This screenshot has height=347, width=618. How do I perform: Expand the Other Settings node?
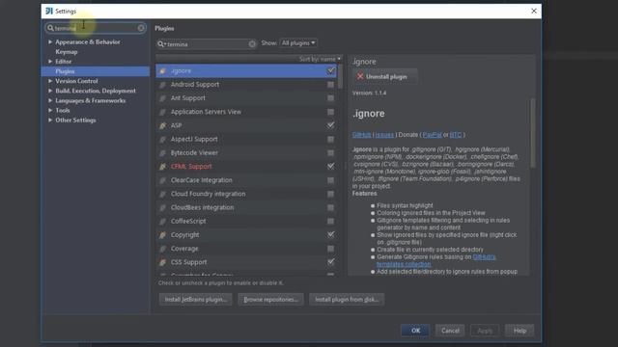coord(50,120)
